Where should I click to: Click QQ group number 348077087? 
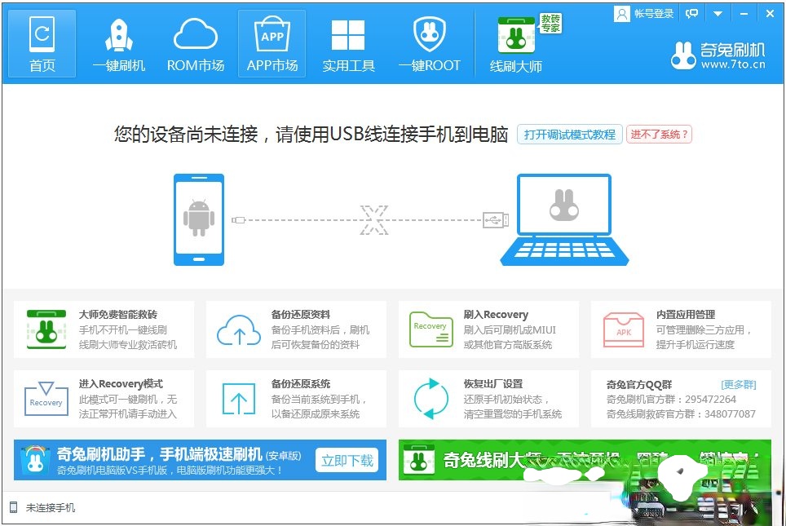coord(730,413)
